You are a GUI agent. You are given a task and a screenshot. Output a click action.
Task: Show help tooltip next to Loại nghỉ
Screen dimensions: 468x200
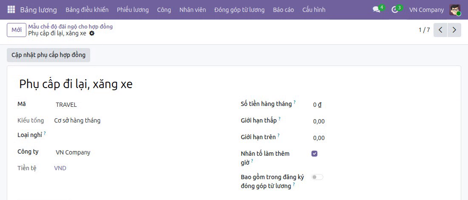point(45,133)
